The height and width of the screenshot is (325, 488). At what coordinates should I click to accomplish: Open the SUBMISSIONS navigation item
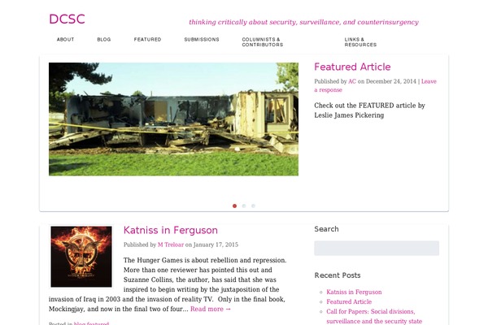(202, 40)
